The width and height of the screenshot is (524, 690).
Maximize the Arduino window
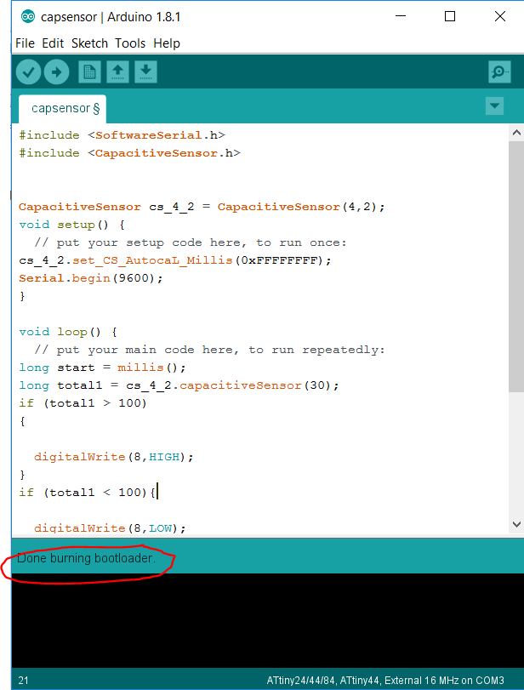[450, 17]
